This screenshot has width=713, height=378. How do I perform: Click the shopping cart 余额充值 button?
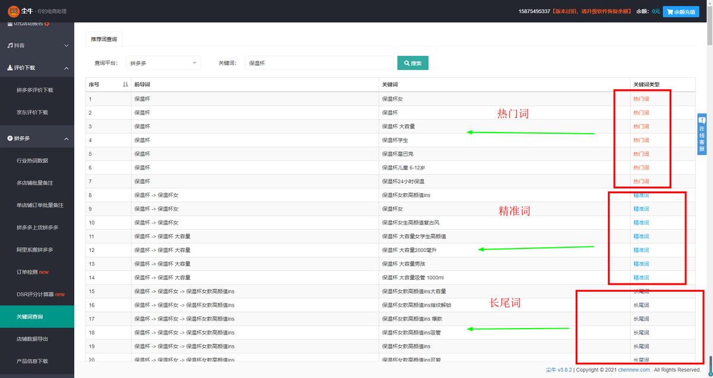pos(681,11)
